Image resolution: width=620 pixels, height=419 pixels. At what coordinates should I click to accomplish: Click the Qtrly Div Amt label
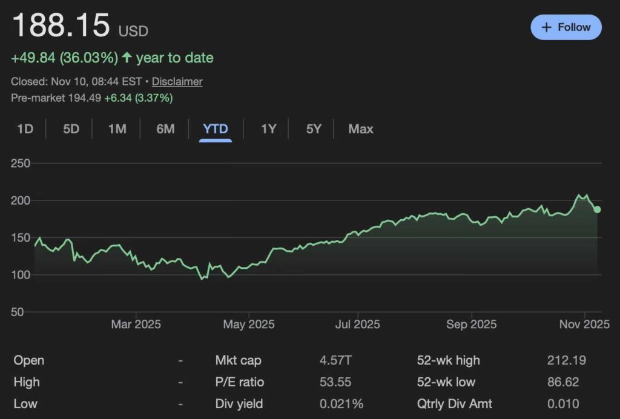454,404
